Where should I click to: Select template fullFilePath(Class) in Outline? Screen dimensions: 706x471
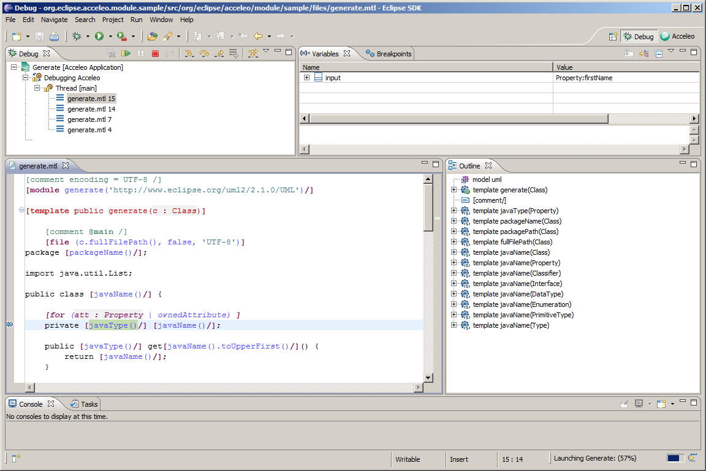click(512, 242)
